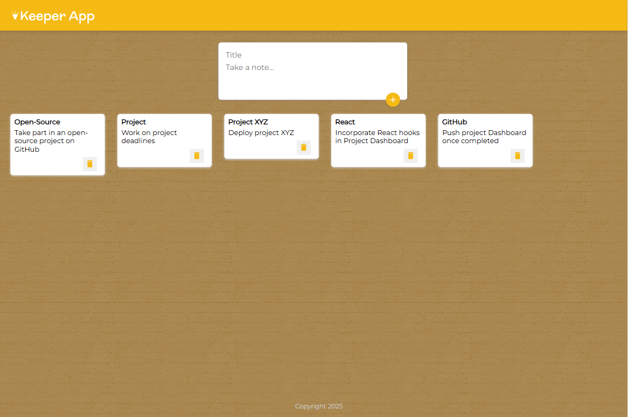
Task: Click the Copyright 2025 footer text
Action: (319, 406)
